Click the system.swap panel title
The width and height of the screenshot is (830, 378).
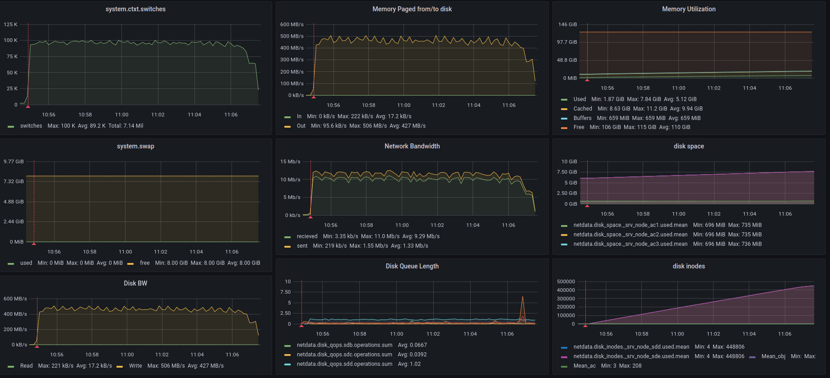pos(135,146)
